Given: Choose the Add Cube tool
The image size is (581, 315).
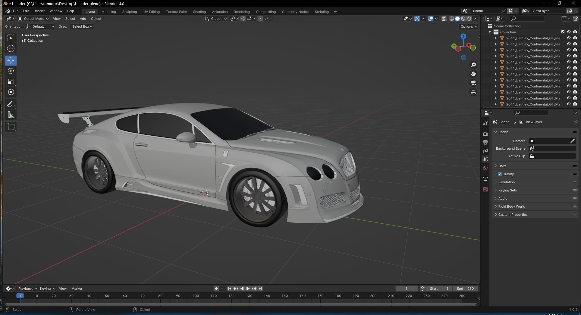Looking at the screenshot, I should coord(11,127).
